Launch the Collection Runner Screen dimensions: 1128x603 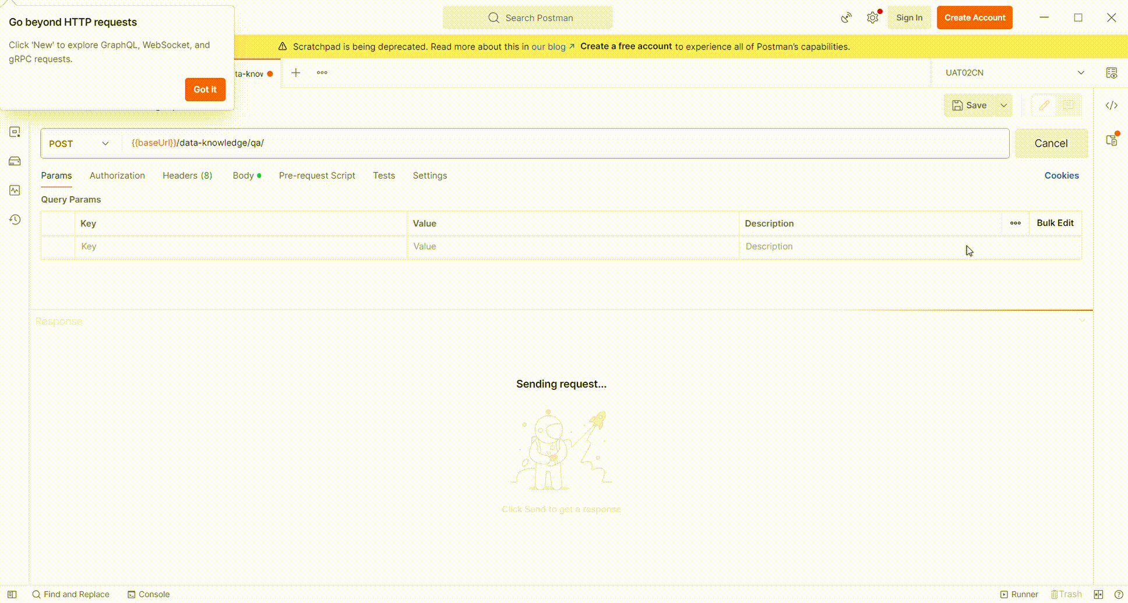pyautogui.click(x=1019, y=594)
